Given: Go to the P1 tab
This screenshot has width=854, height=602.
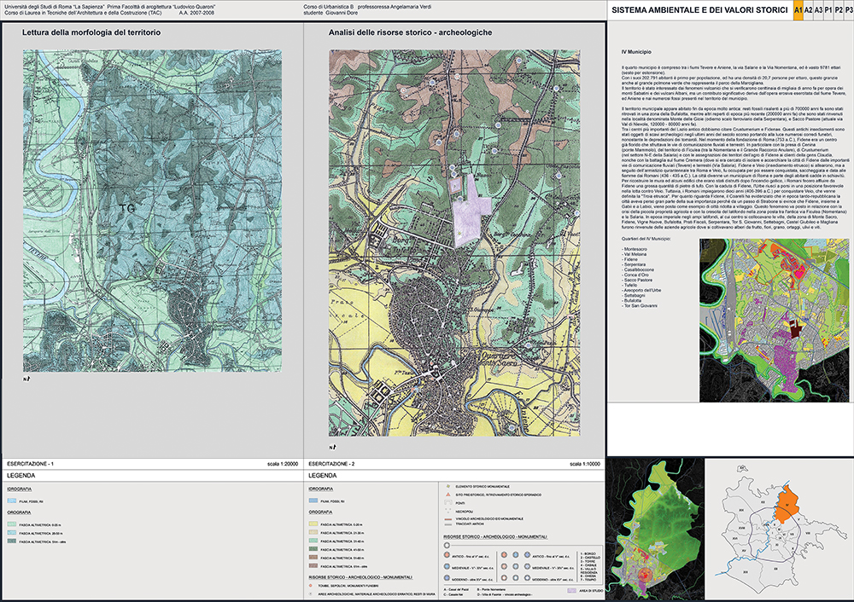Looking at the screenshot, I should click(828, 9).
